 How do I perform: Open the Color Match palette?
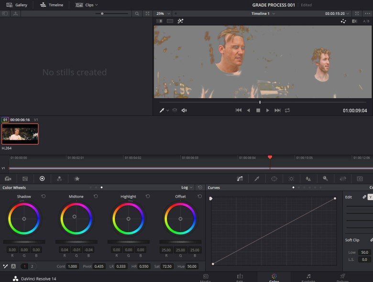pos(25,179)
